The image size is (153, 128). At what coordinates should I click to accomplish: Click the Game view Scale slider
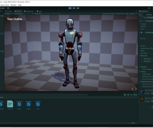tap(48, 14)
